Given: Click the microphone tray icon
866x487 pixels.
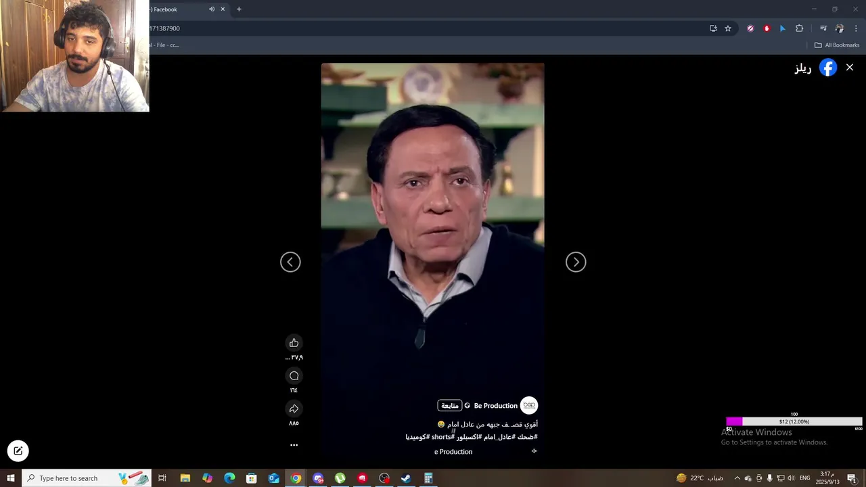Looking at the screenshot, I should tap(769, 478).
